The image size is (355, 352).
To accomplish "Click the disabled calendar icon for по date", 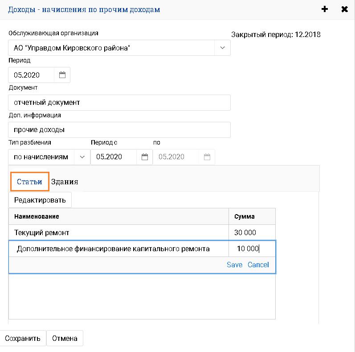I will pos(207,157).
